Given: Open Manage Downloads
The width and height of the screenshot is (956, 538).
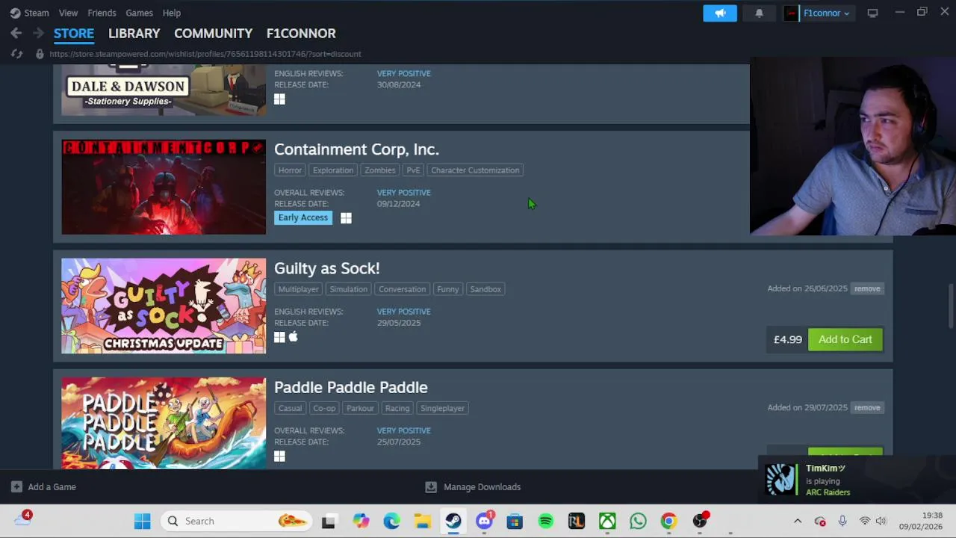Looking at the screenshot, I should (473, 487).
